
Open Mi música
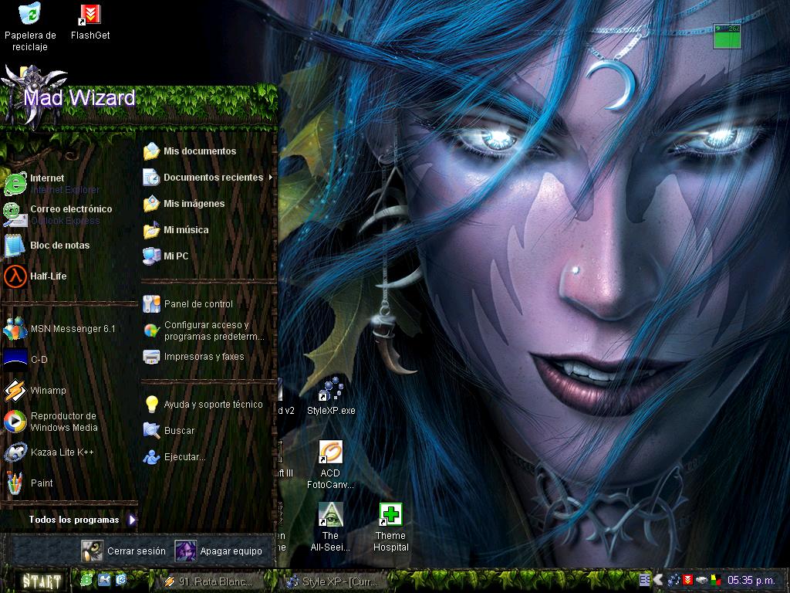(x=208, y=230)
